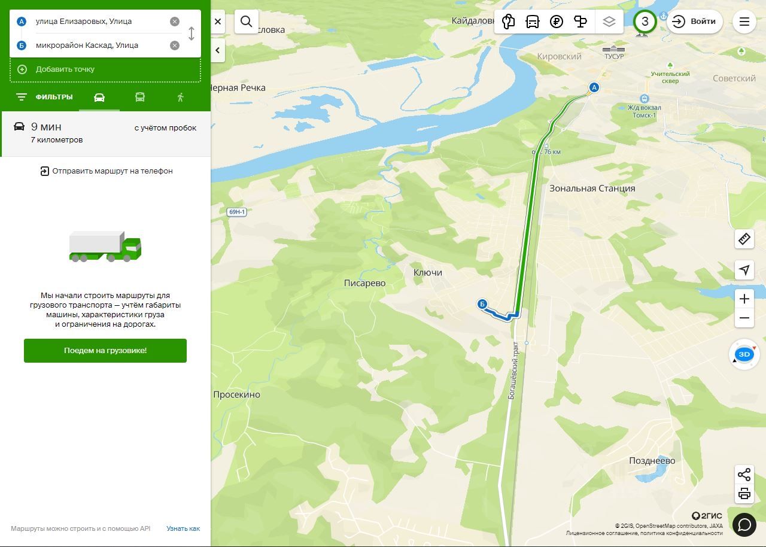
Task: Open the ФИЛЬТРЫ route filters
Action: click(x=44, y=97)
